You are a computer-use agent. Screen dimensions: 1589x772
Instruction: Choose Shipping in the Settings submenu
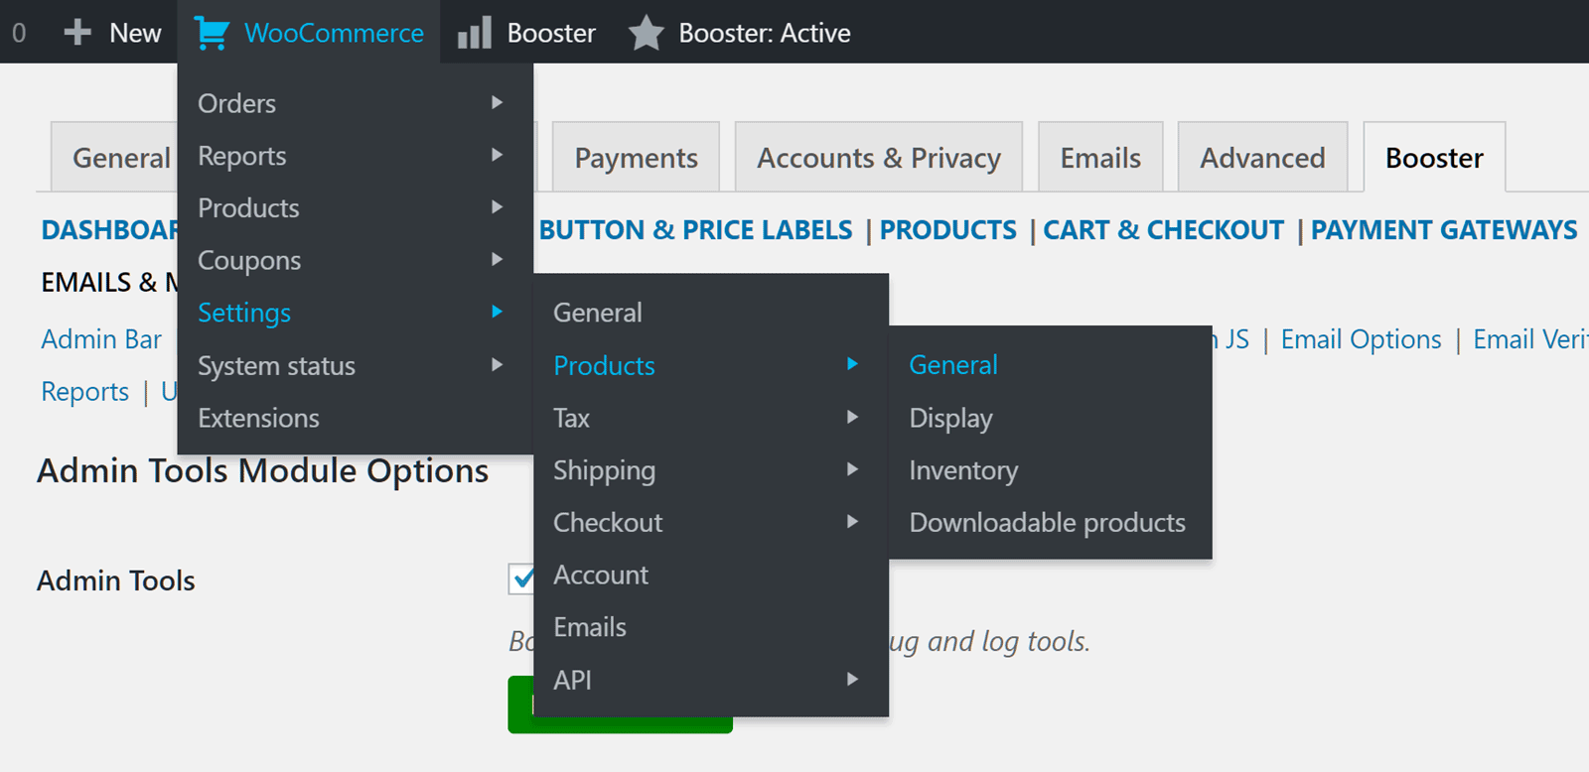click(711, 470)
